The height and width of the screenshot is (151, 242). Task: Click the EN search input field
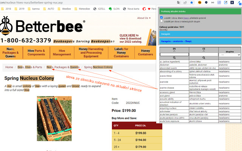(x=174, y=54)
